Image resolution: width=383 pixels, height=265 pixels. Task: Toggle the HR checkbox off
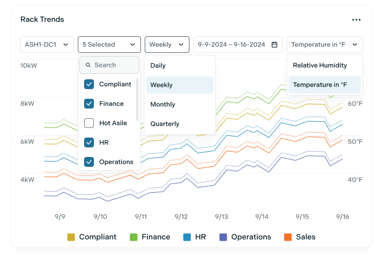[89, 142]
